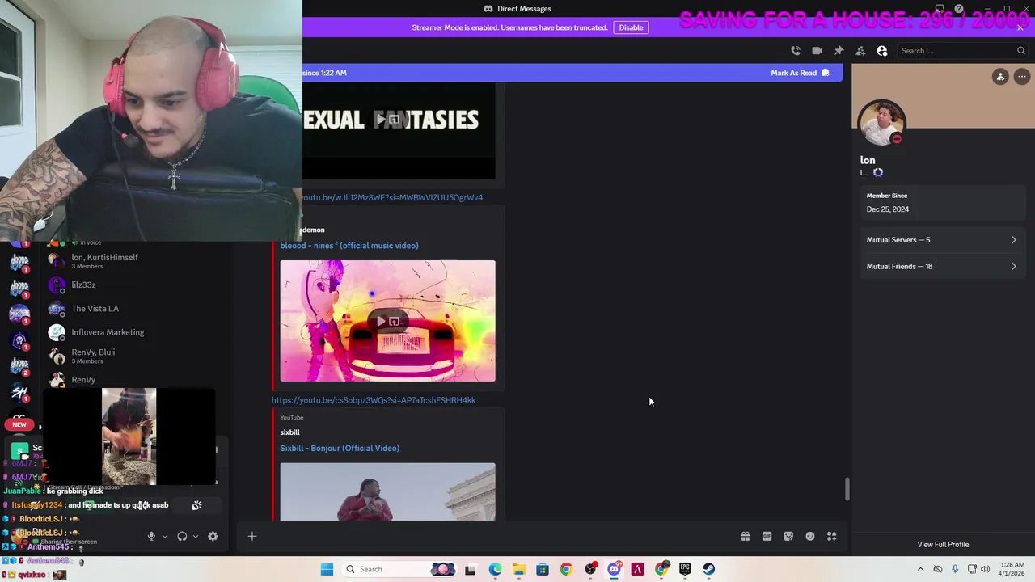This screenshot has width=1035, height=582.
Task: Open File Explorer from the taskbar
Action: point(518,569)
